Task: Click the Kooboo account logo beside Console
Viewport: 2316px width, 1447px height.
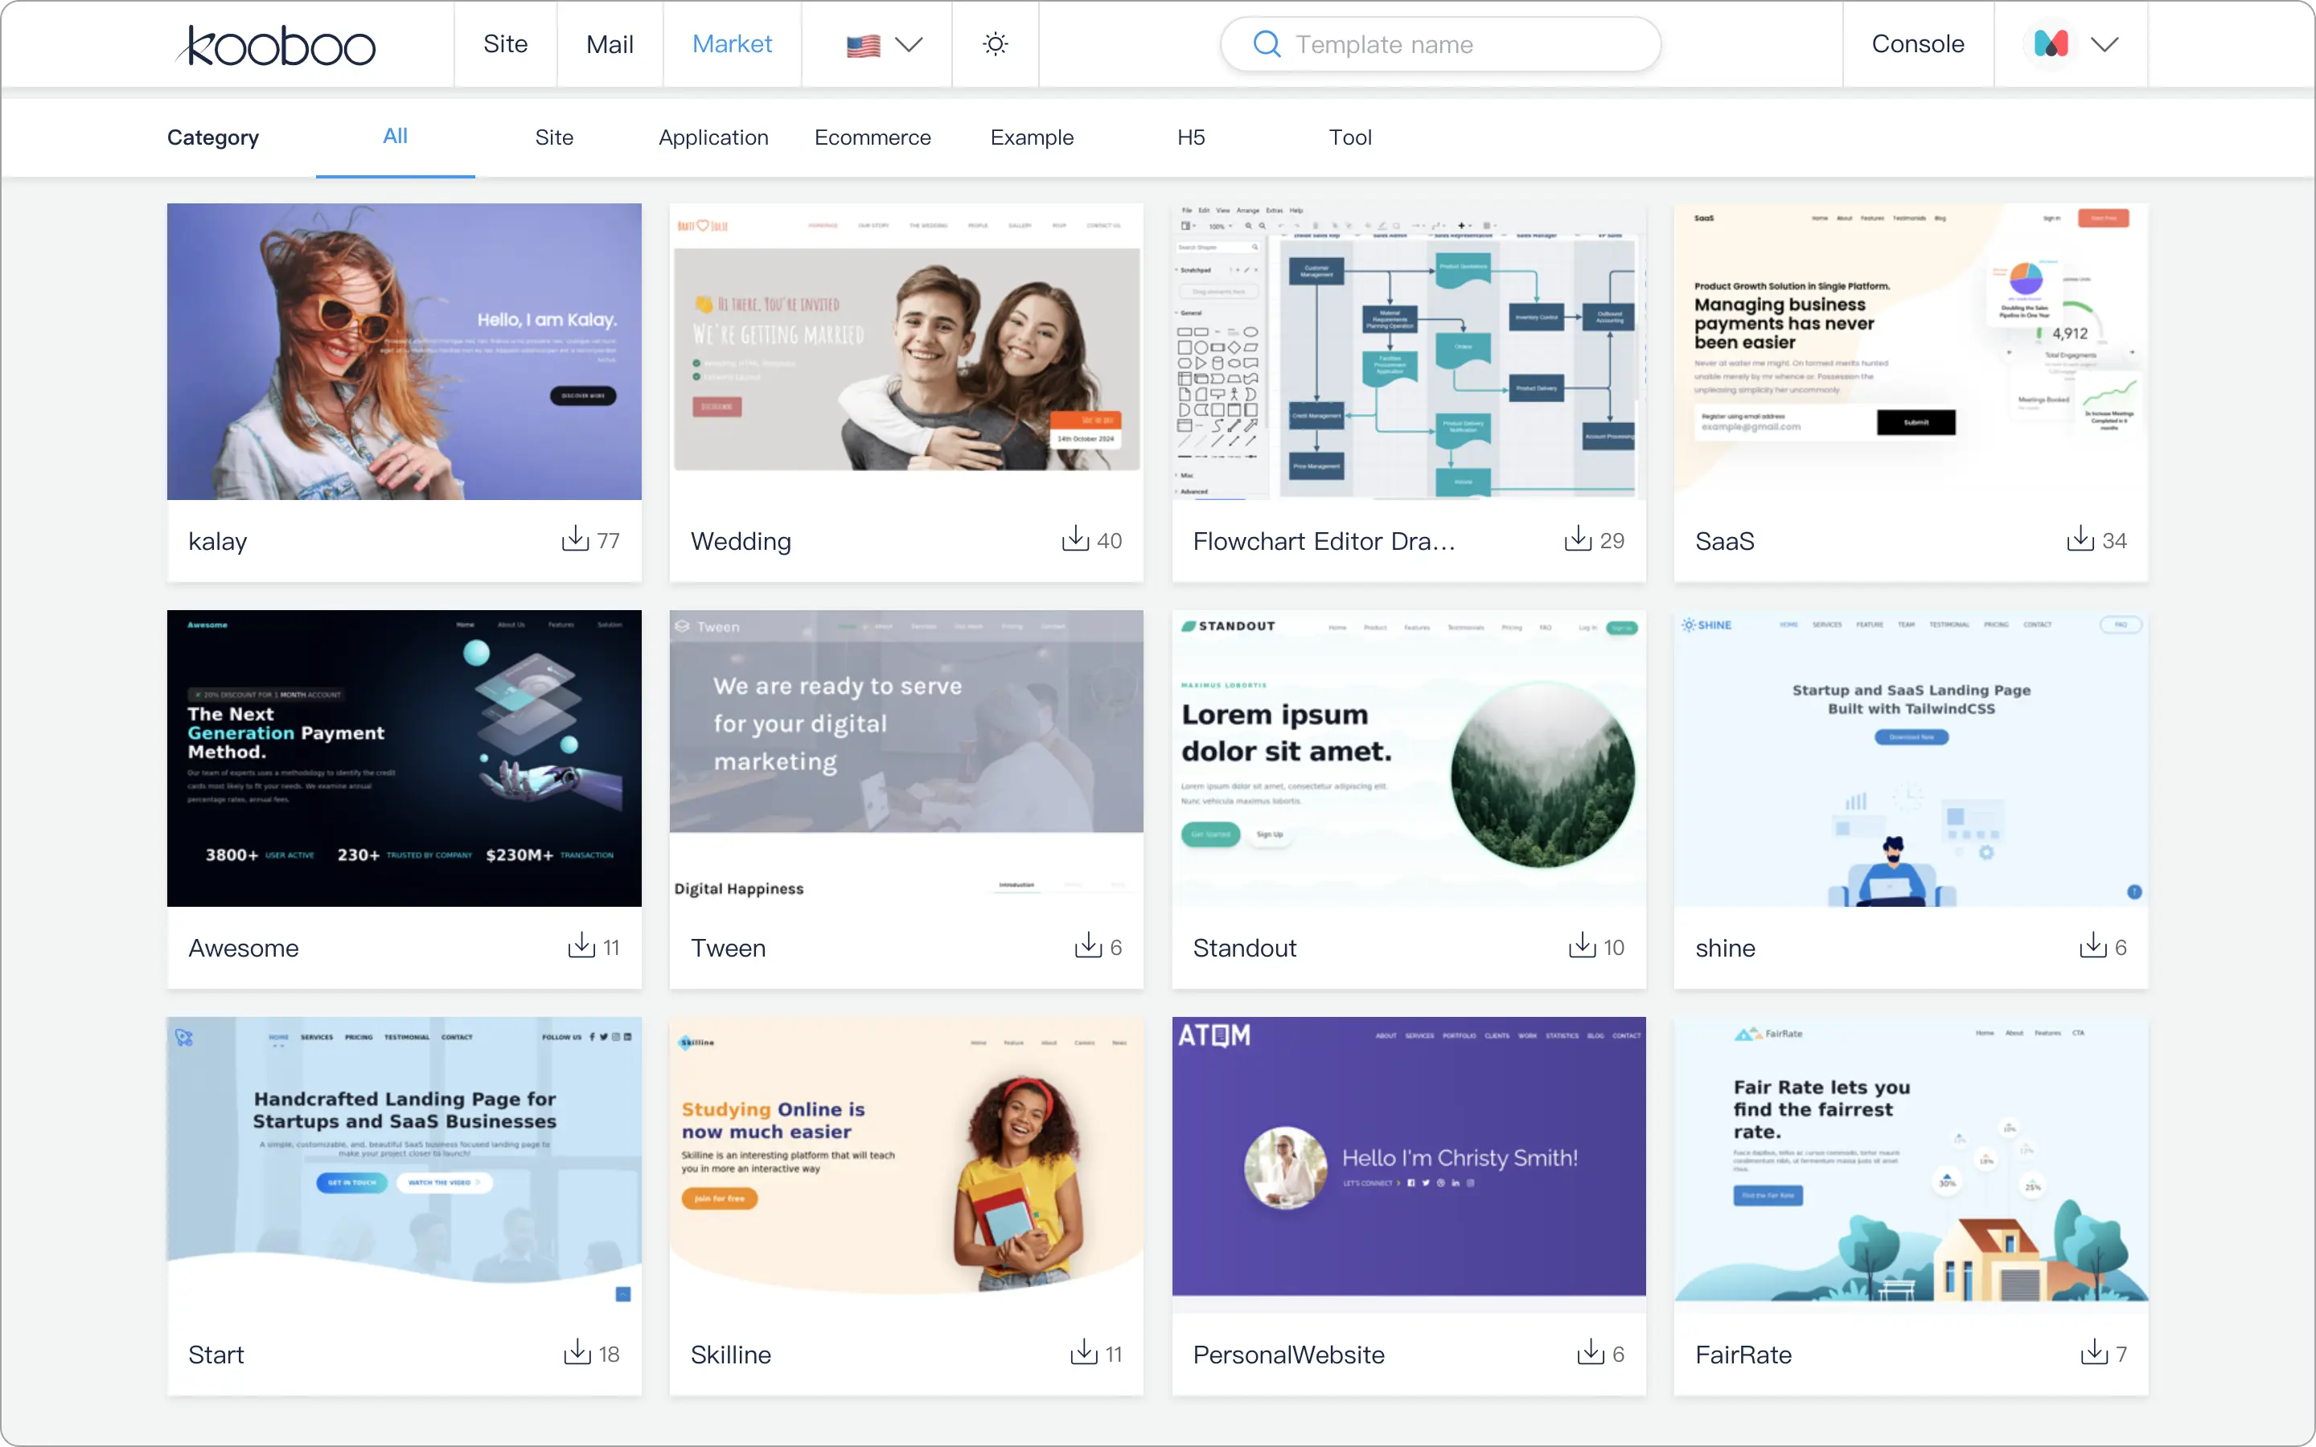Action: click(2051, 44)
